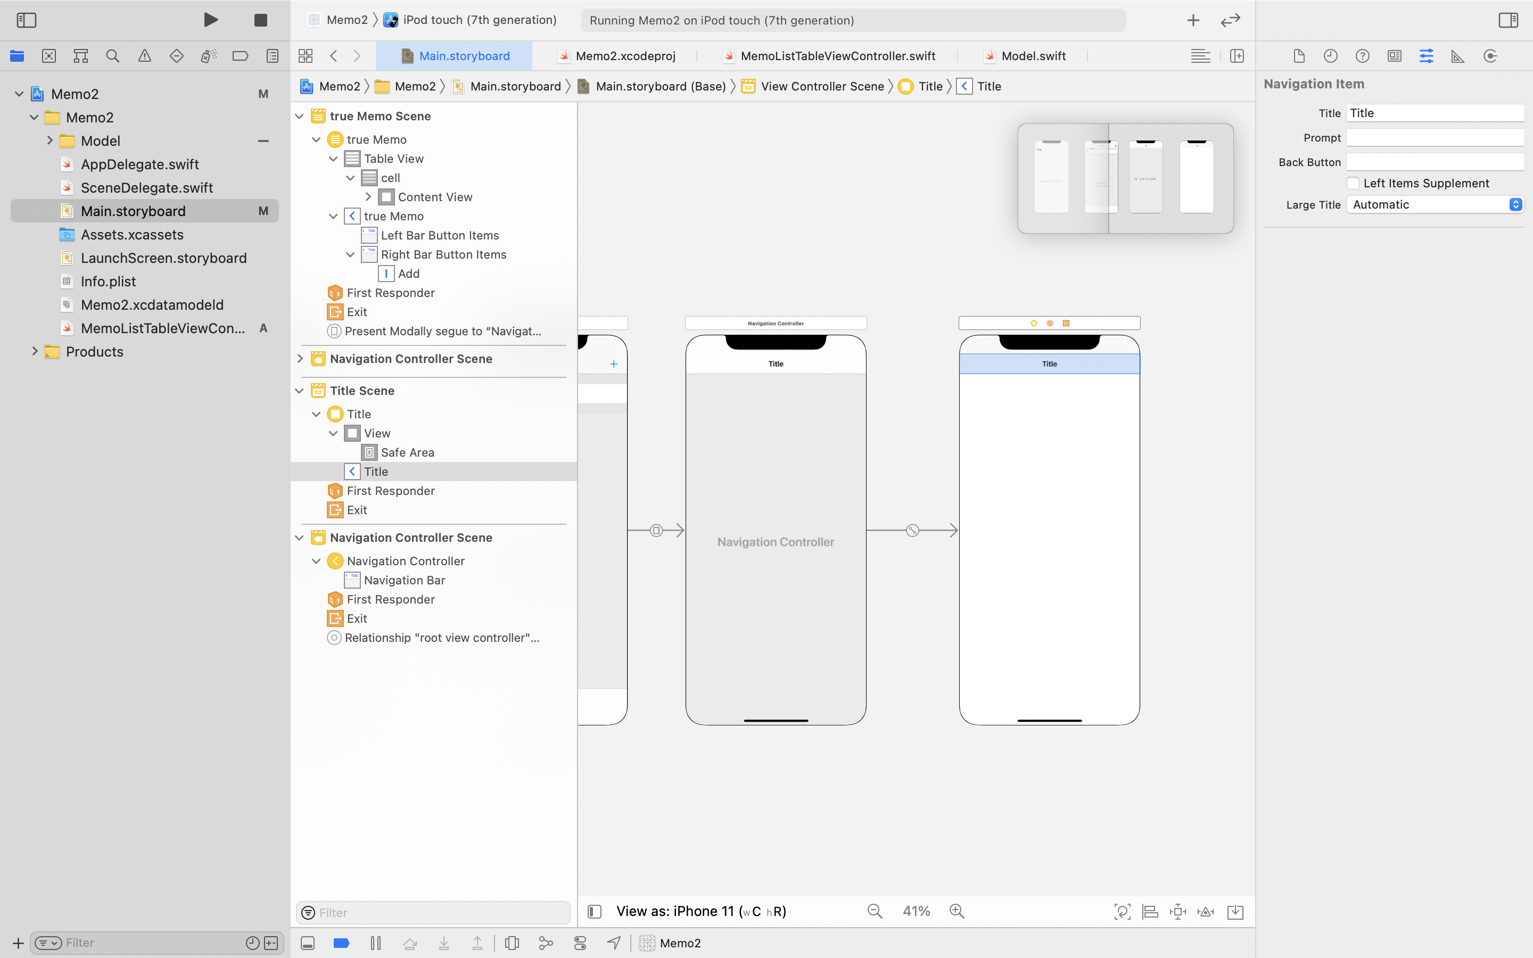Expand the collapsed Navigation Controller Scene
The width and height of the screenshot is (1533, 958).
click(x=300, y=359)
